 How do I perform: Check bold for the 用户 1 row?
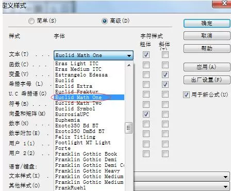pos(146,144)
